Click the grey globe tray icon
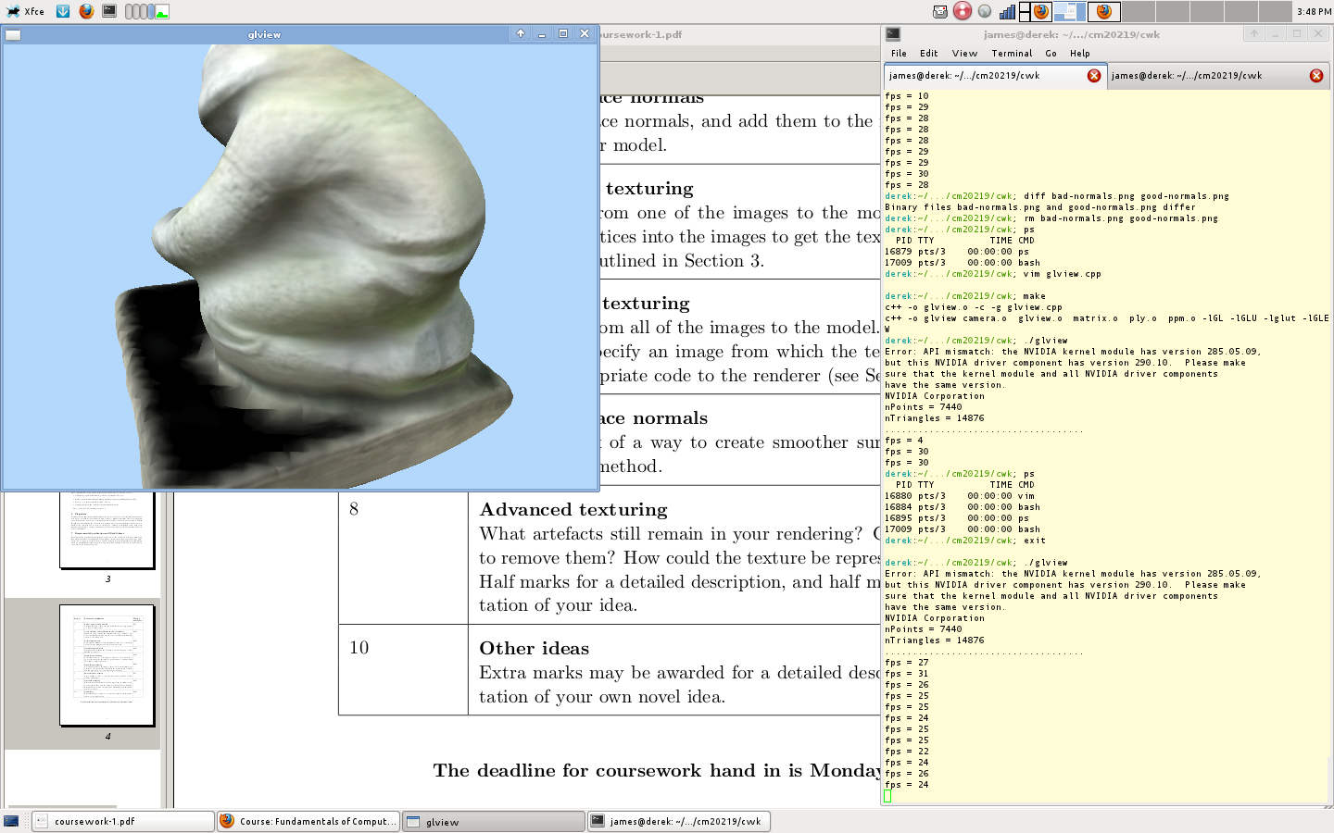Viewport: 1334px width, 833px height. (x=985, y=11)
